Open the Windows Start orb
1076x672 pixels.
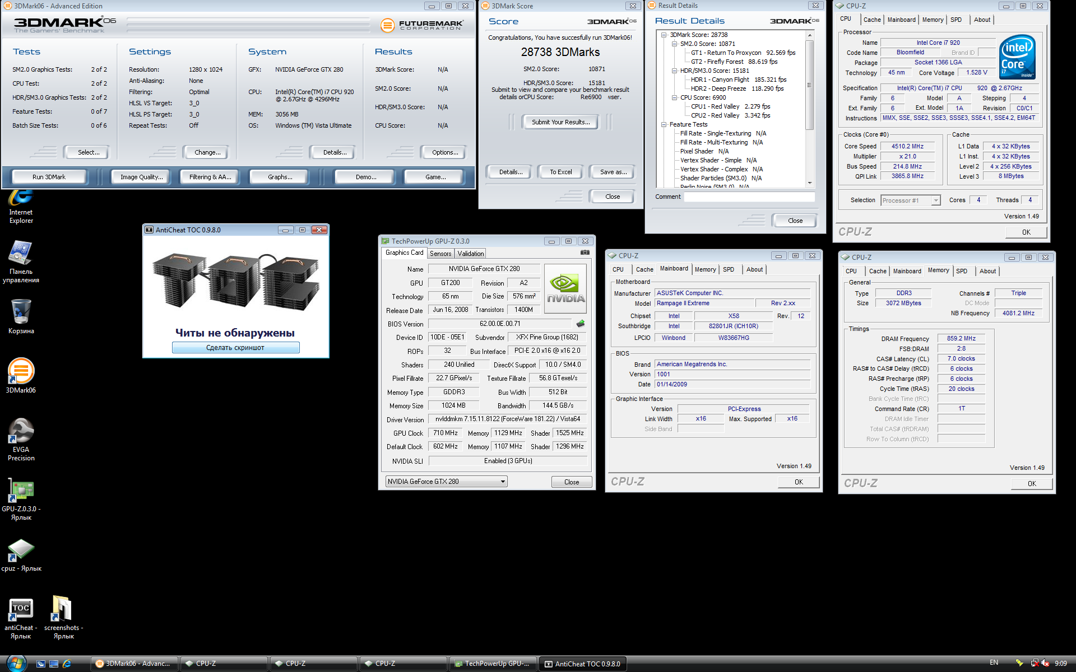[16, 664]
